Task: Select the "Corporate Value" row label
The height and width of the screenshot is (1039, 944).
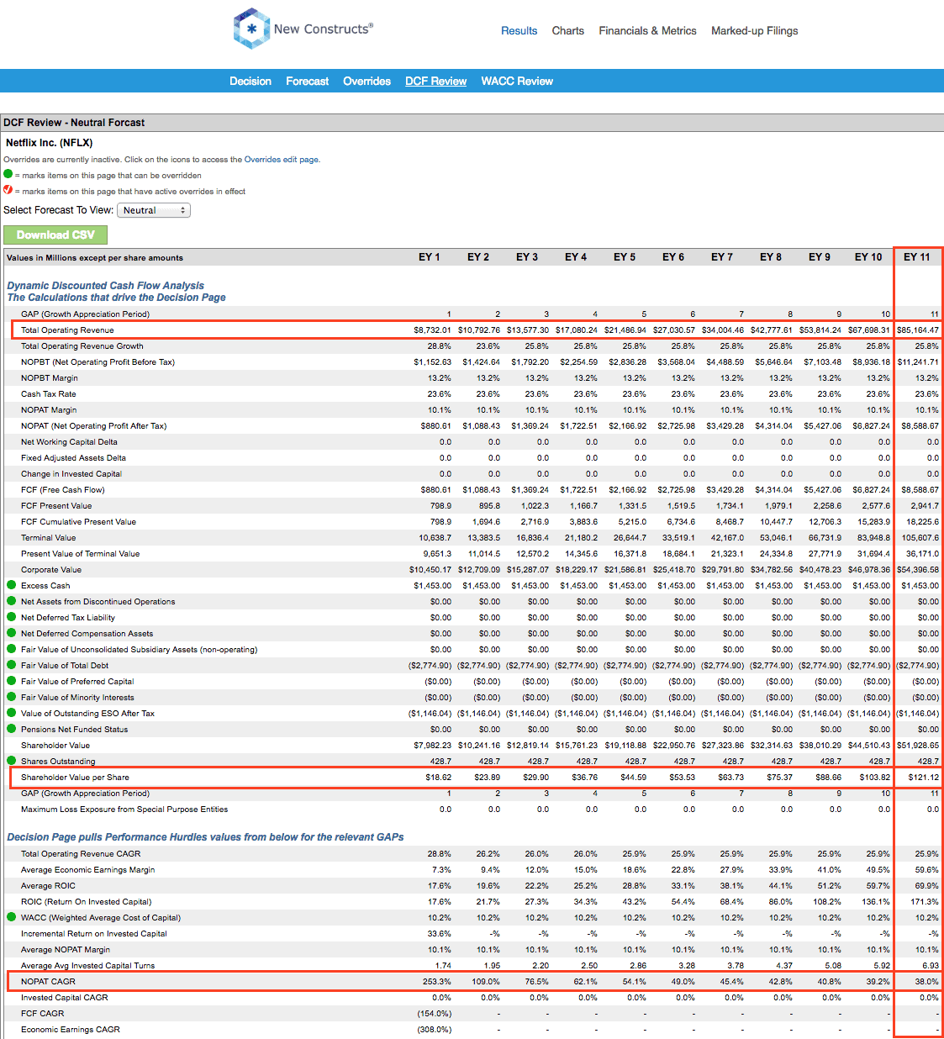Action: (x=51, y=570)
